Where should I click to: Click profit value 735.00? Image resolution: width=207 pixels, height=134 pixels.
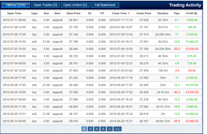coord(192,63)
